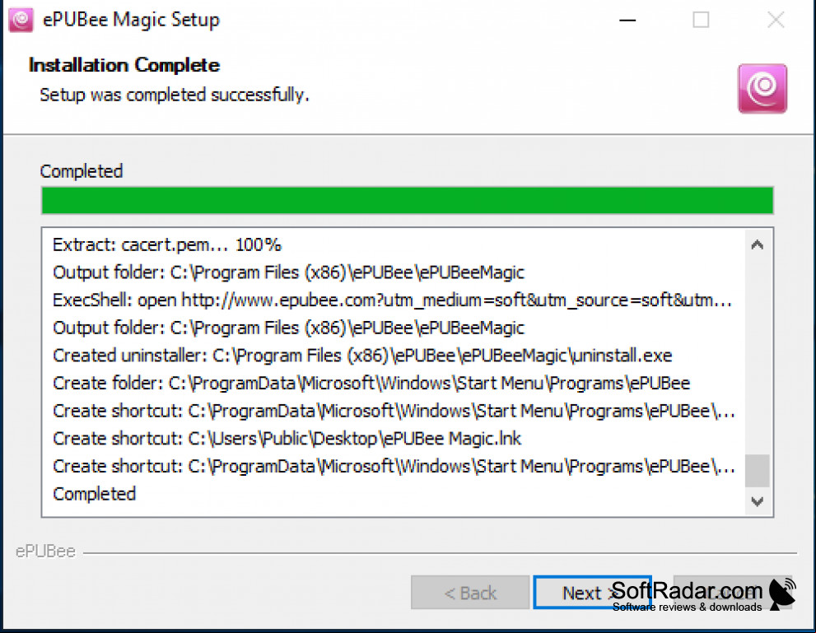The image size is (816, 633).
Task: Click the ePUBee title bar app icon
Action: tap(21, 20)
